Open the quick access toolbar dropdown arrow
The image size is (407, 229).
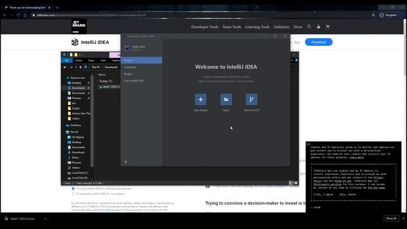(79, 55)
